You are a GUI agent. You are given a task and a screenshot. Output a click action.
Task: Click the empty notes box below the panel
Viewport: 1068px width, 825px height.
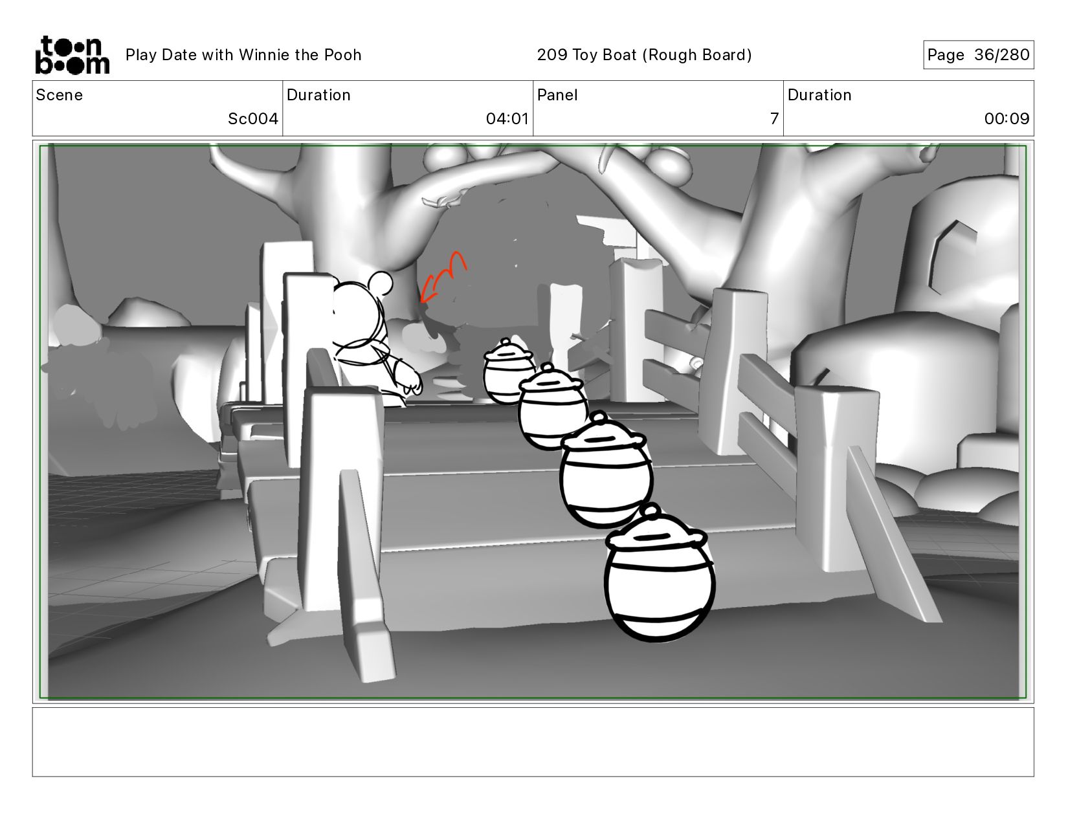click(x=533, y=742)
